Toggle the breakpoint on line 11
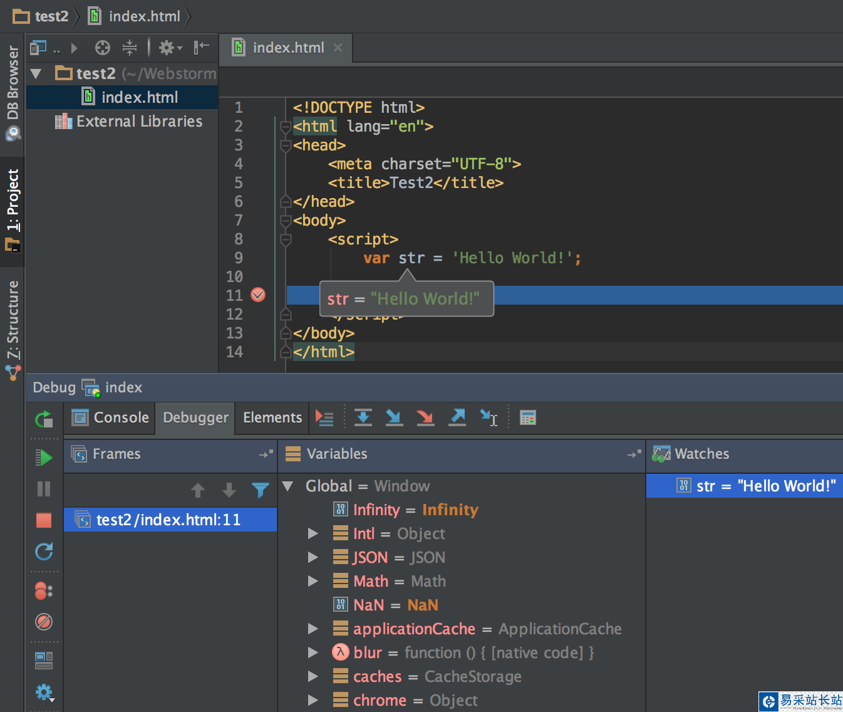Image resolution: width=843 pixels, height=712 pixels. (x=258, y=295)
